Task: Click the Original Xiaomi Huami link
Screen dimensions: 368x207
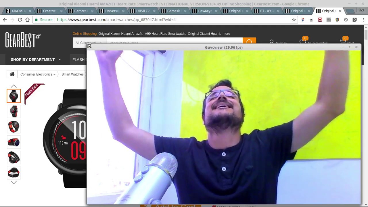Action: click(x=204, y=34)
